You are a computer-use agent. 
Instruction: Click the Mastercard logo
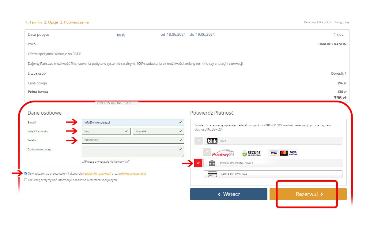pyautogui.click(x=284, y=153)
